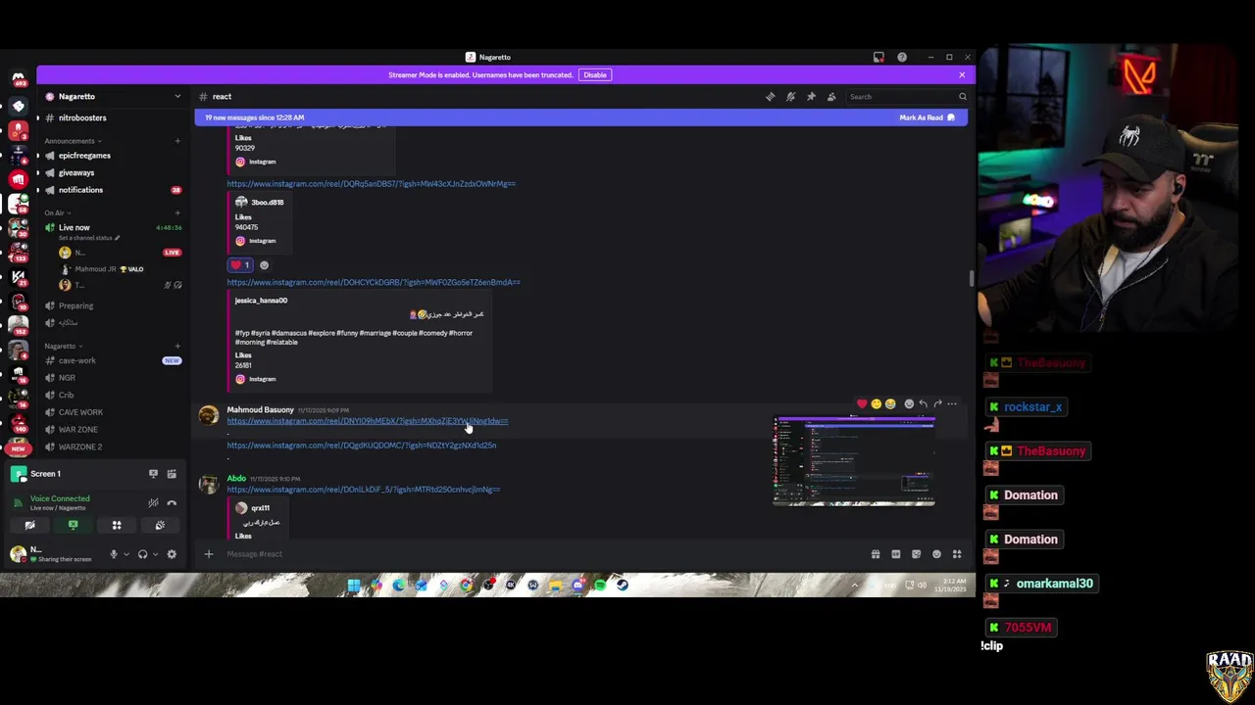Open the Threads icon in channel header
This screenshot has width=1255, height=705.
point(770,97)
